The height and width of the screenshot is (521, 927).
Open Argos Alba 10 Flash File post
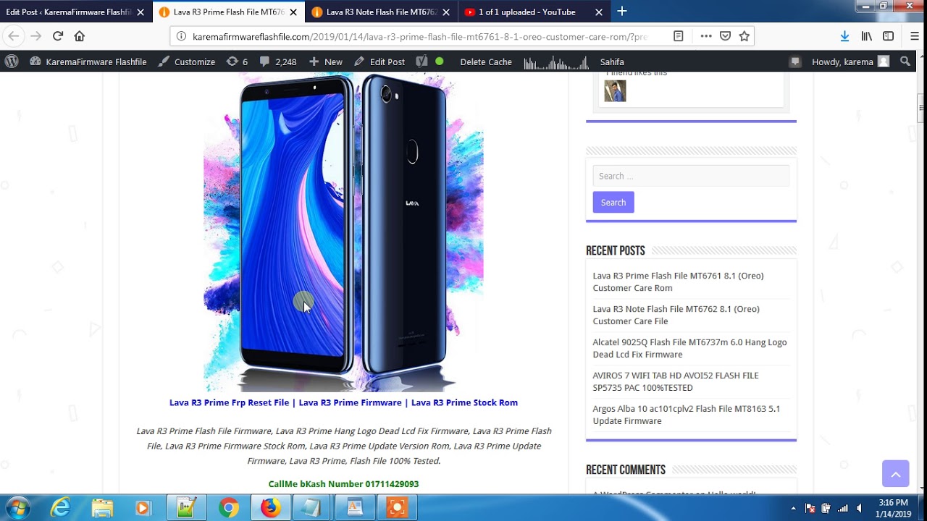[x=687, y=415]
